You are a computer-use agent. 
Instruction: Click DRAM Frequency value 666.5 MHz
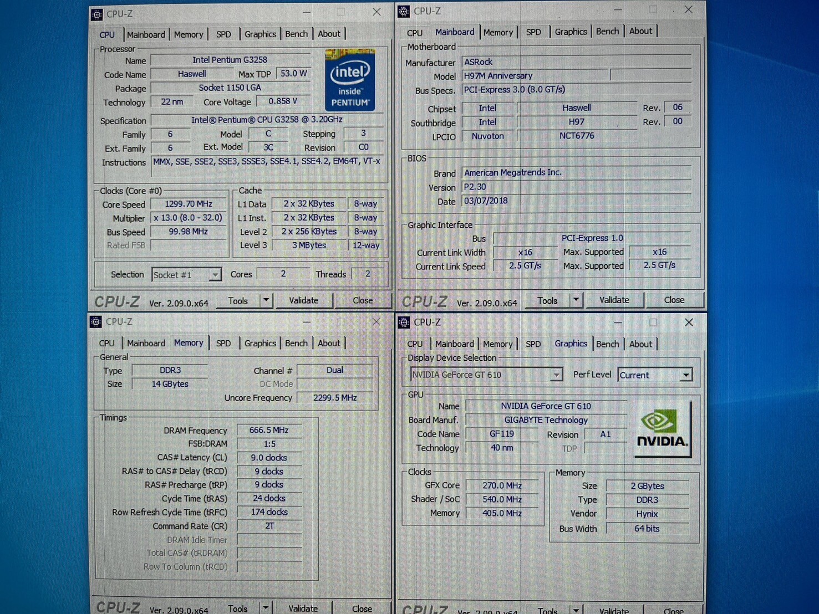point(269,430)
